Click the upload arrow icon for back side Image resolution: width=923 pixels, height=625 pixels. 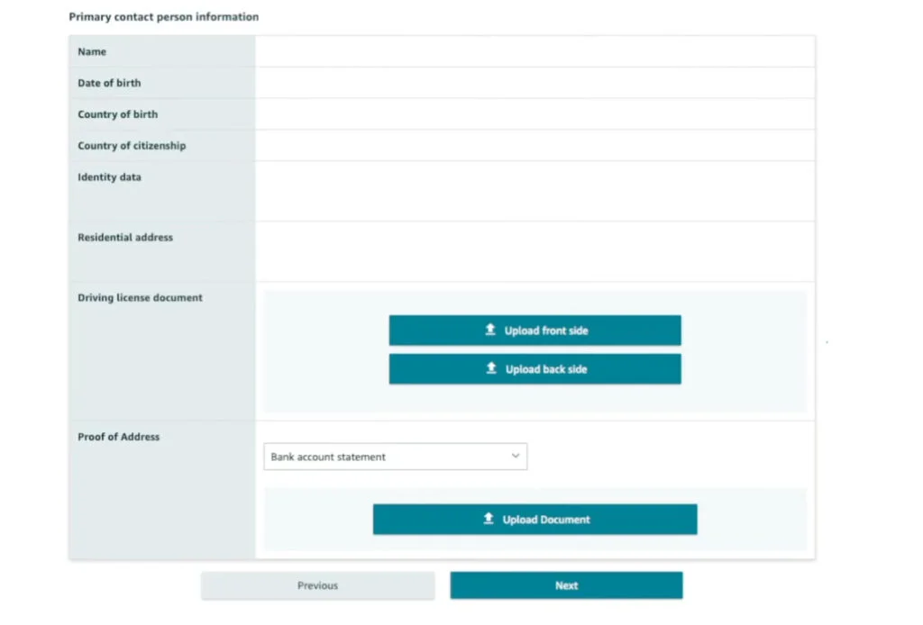(x=491, y=369)
